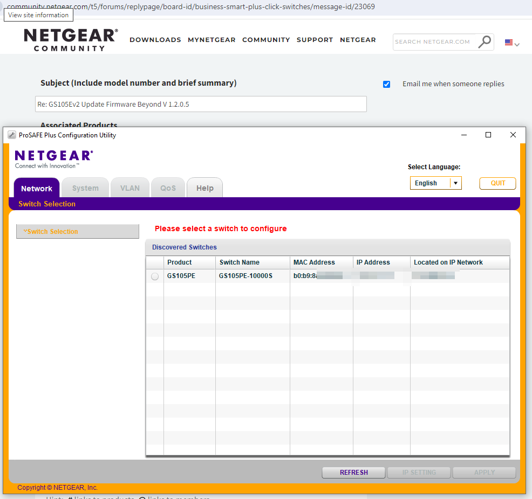Close the ProSAFE Plus Configuration Utility window
The image size is (532, 499).
pos(513,135)
